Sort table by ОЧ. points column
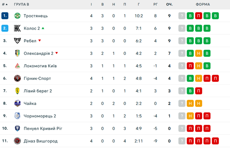The height and width of the screenshot is (148, 230). point(169,4)
